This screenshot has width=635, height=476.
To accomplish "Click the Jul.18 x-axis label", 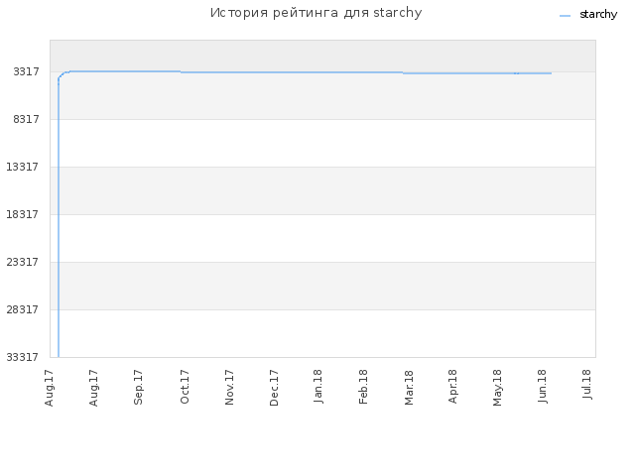I will [586, 384].
